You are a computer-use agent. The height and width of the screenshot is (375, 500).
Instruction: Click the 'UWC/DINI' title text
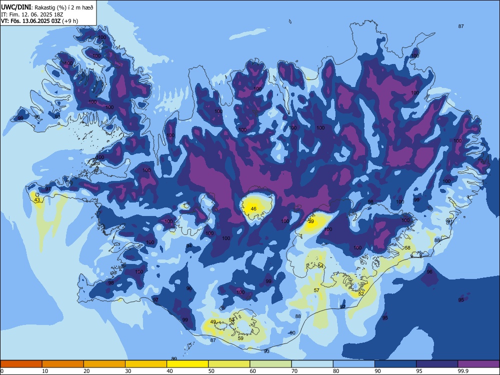tap(16, 7)
